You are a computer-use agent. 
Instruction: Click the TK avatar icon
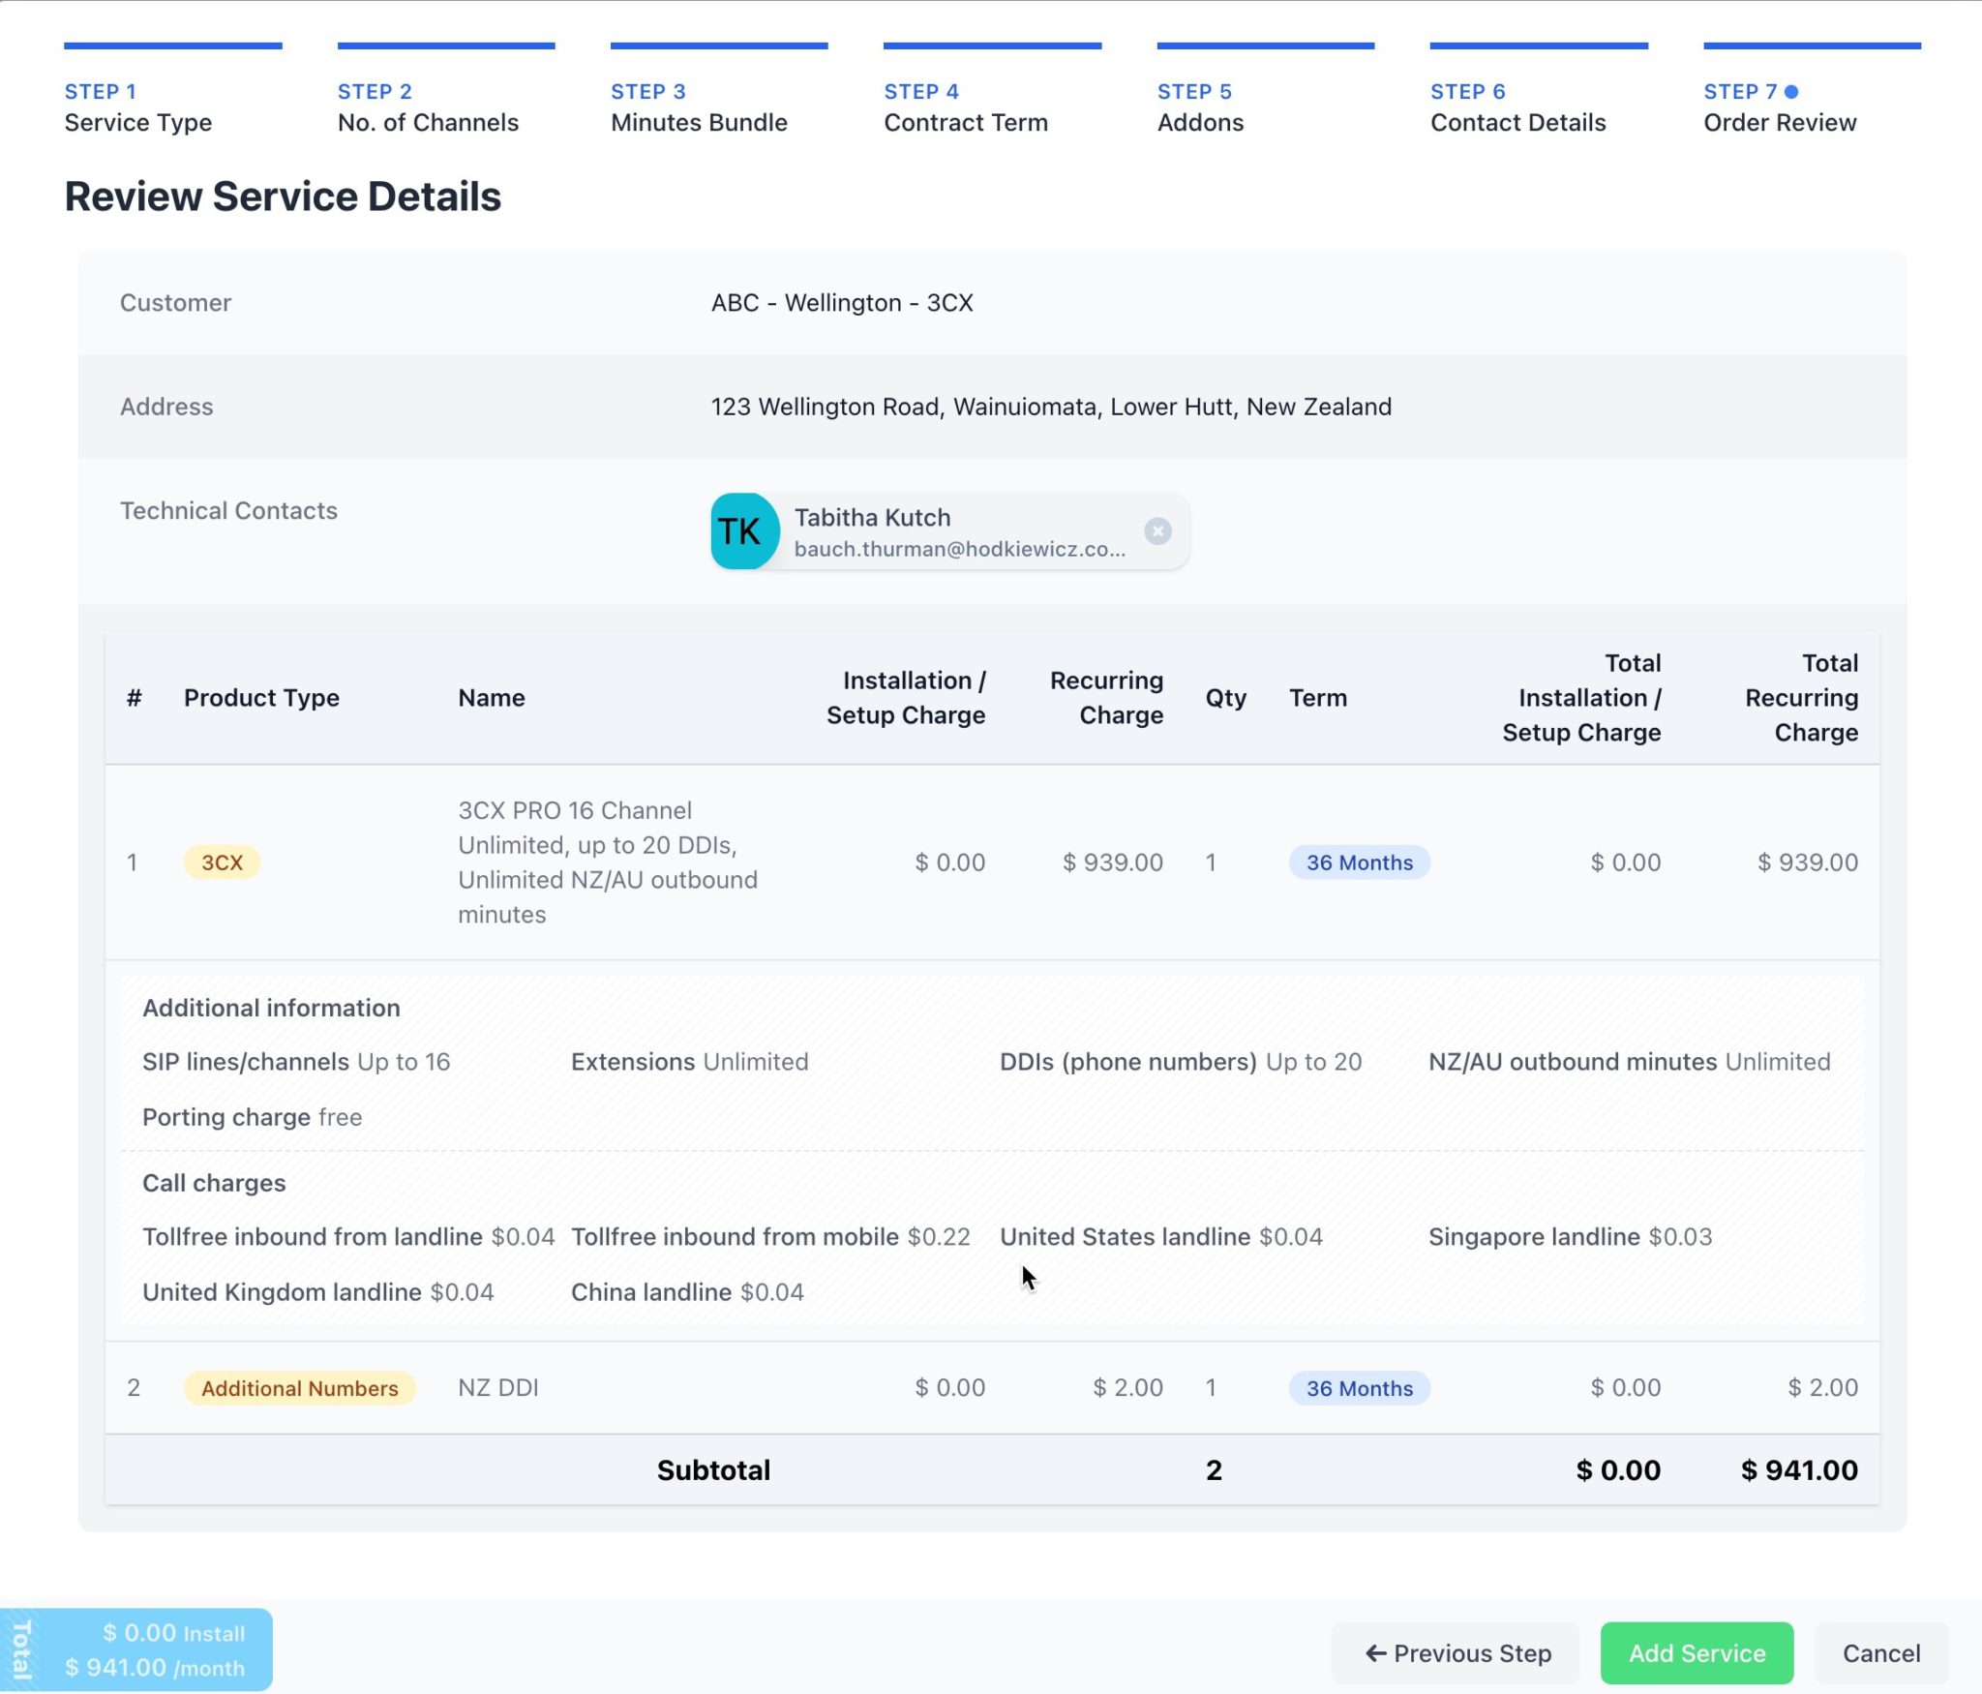[x=745, y=531]
